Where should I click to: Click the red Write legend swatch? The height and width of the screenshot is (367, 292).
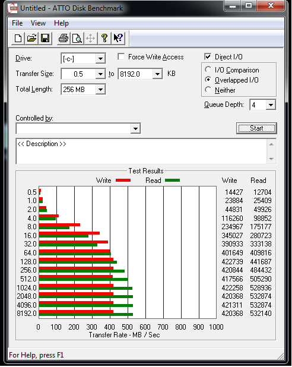coord(123,180)
